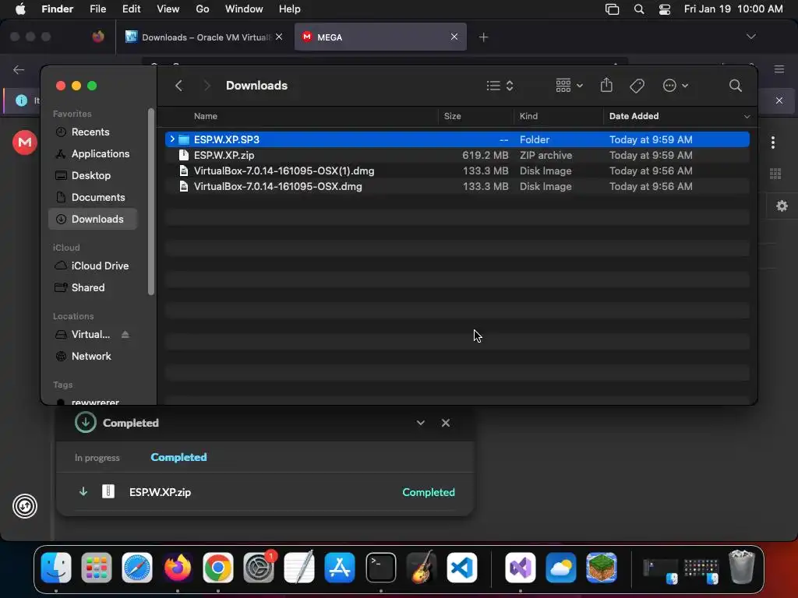Expand the ESP.W.XP.SP3 folder disclosure arrow

(172, 139)
